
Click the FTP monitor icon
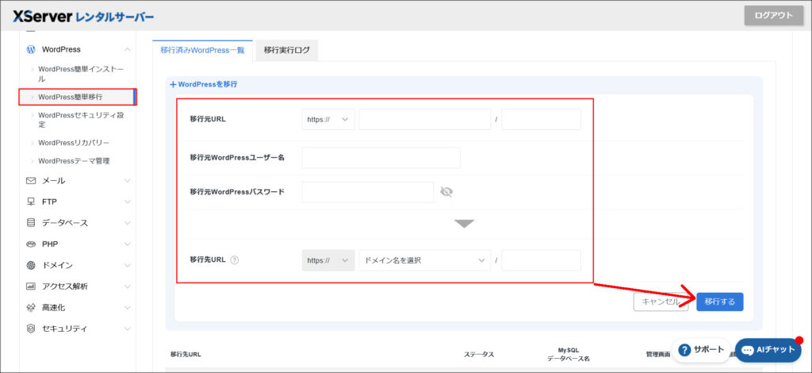(x=31, y=202)
